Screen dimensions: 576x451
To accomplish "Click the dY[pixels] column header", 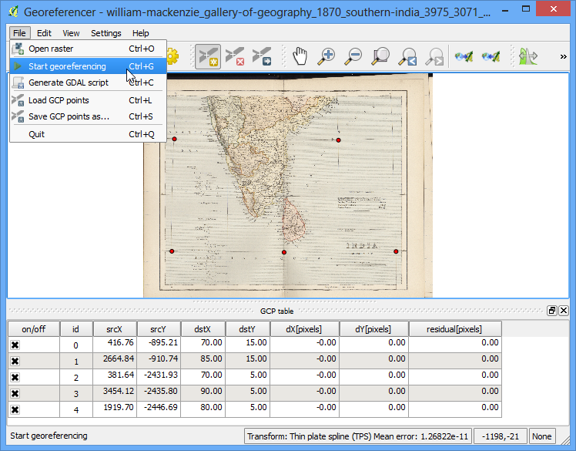I will point(373,329).
